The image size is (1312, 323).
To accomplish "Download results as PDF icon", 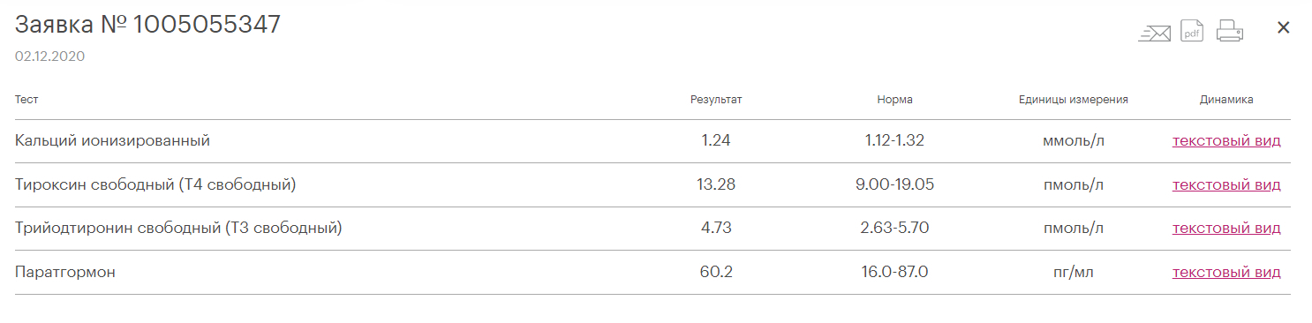I will point(1192,31).
